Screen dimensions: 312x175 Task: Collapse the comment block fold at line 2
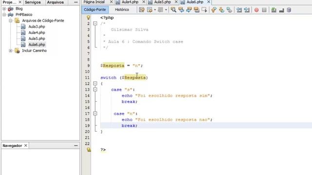[95, 23]
